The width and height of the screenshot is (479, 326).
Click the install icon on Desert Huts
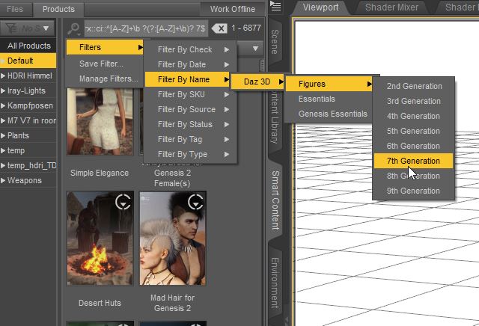(123, 202)
